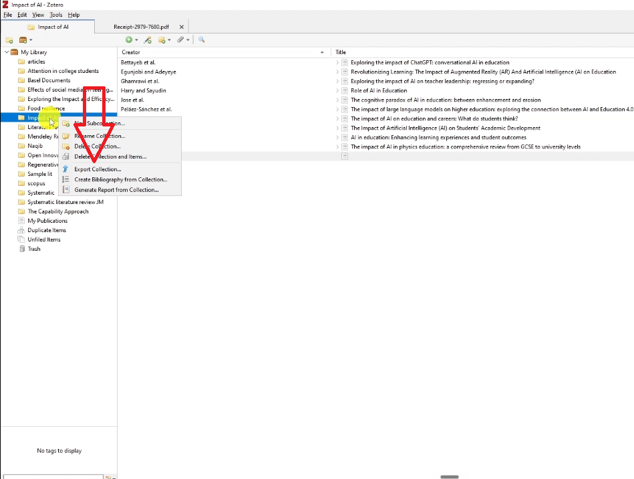Choose Create Bibliography from Collection
The width and height of the screenshot is (634, 479).
pos(120,179)
